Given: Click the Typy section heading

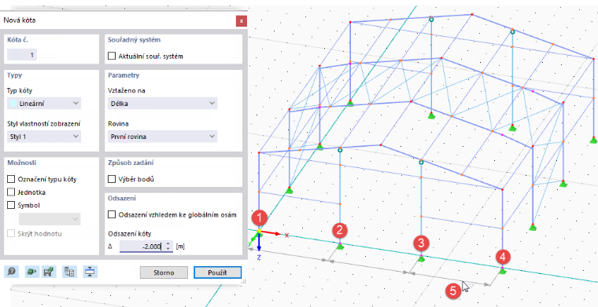Looking at the screenshot, I should (x=14, y=75).
